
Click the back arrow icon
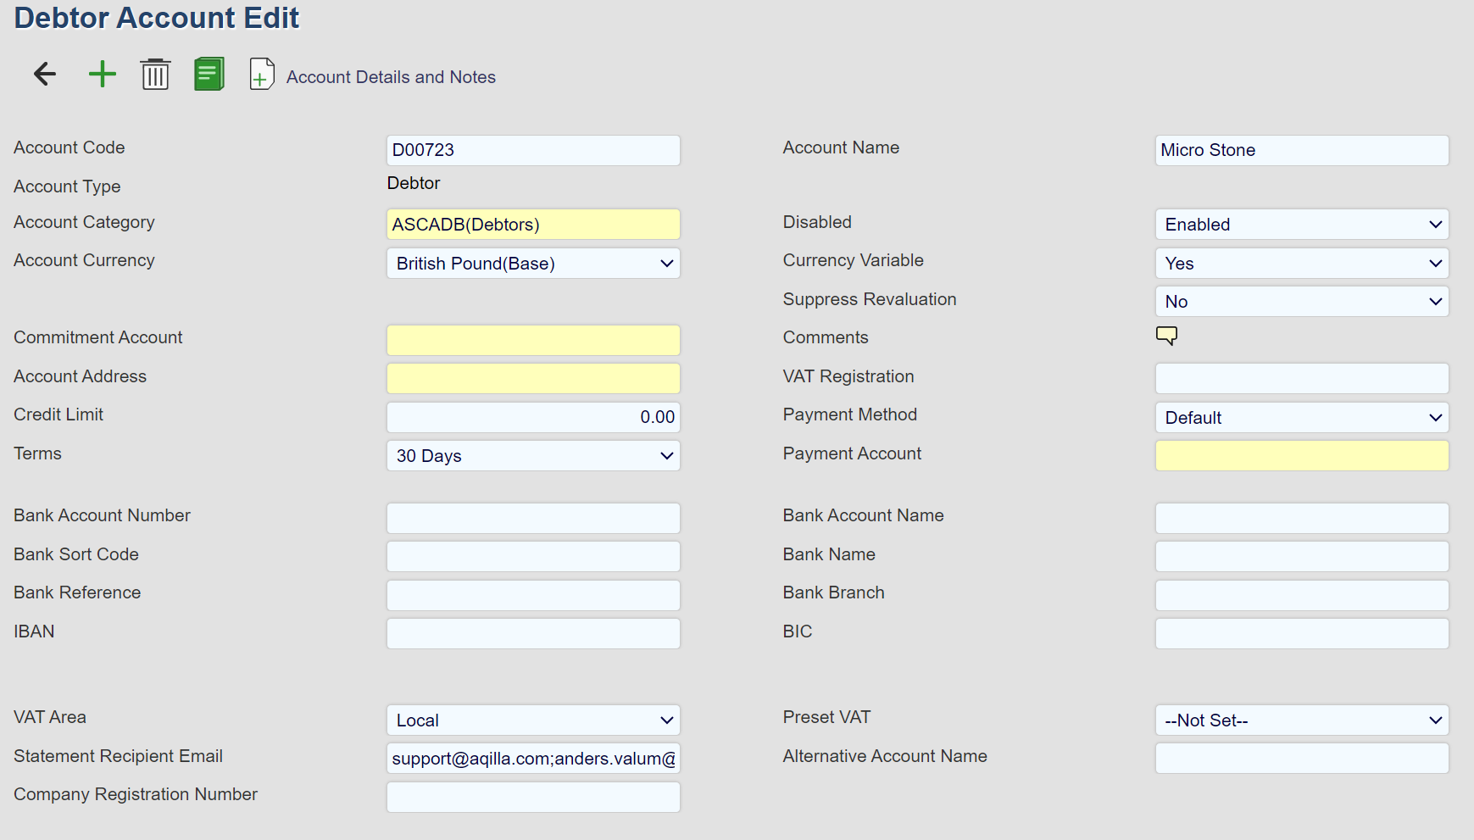tap(45, 75)
